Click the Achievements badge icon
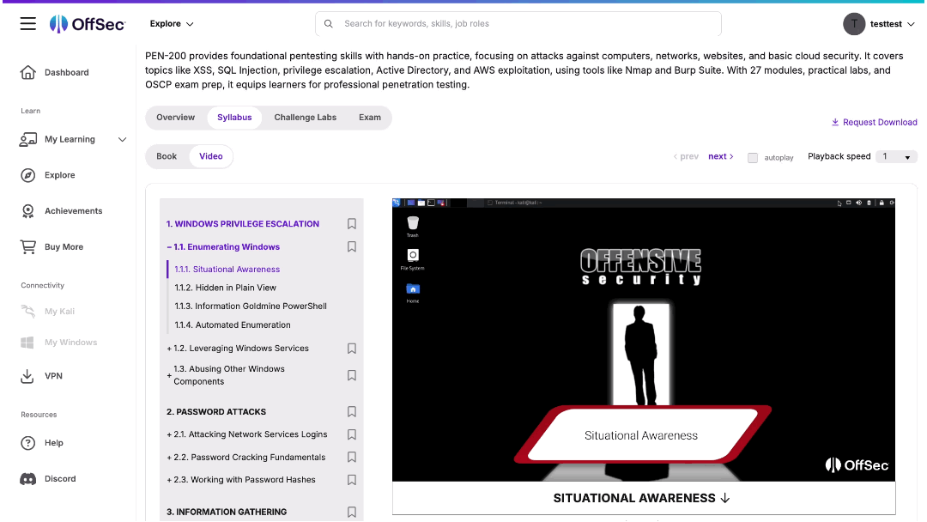The image size is (927, 522). pyautogui.click(x=27, y=211)
